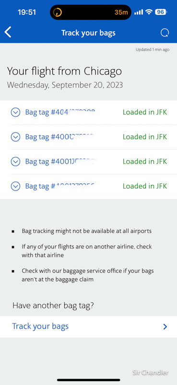Tap the Wi-Fi status icon
This screenshot has width=177, height=385.
[x=149, y=12]
